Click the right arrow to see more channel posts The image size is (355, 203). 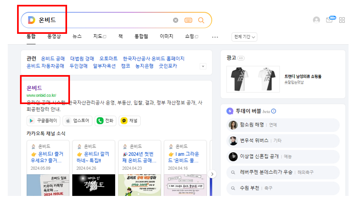[x=212, y=174]
